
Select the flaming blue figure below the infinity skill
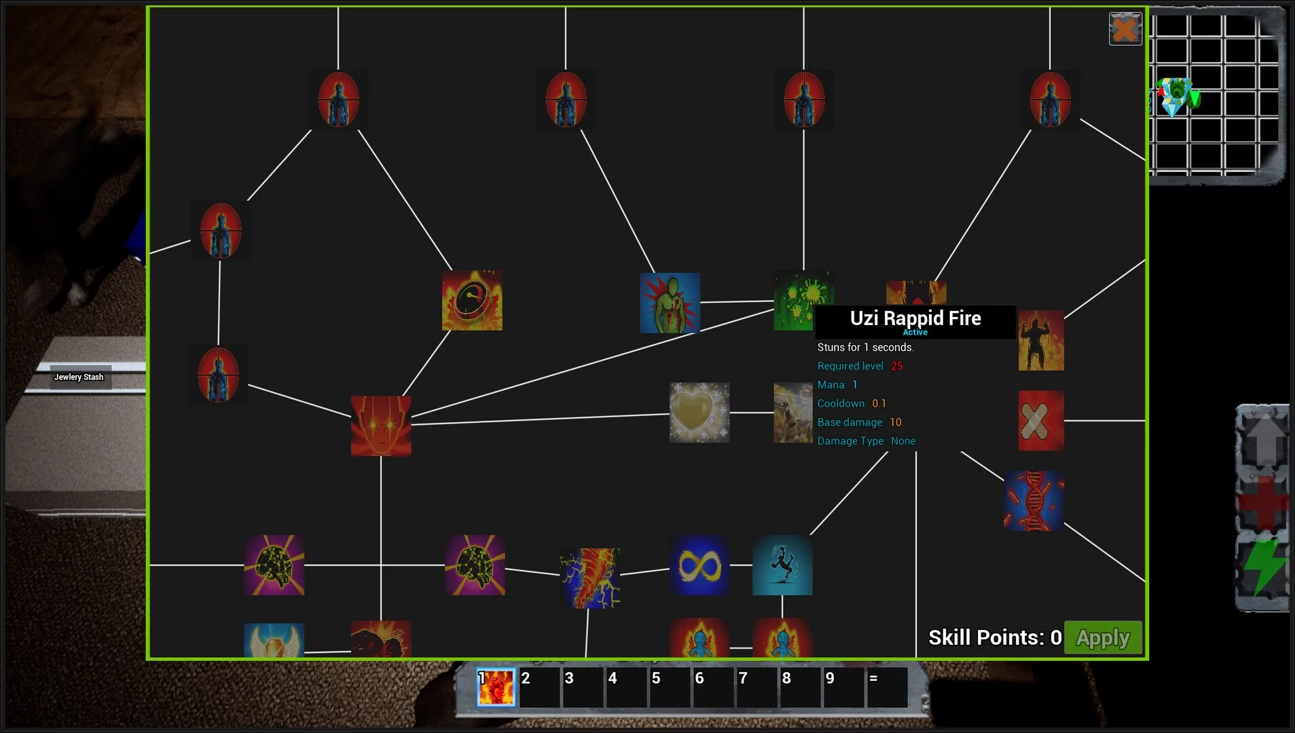click(x=699, y=638)
